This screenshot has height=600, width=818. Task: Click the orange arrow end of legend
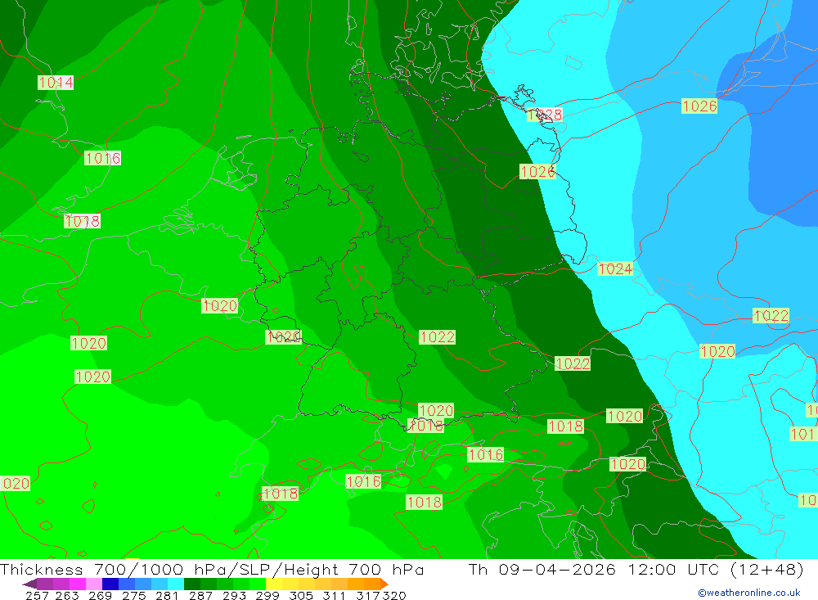(384, 584)
